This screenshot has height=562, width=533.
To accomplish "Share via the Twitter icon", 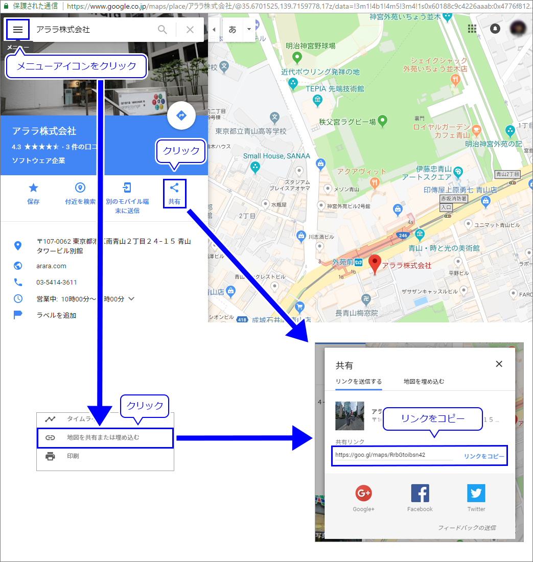I will 476,493.
